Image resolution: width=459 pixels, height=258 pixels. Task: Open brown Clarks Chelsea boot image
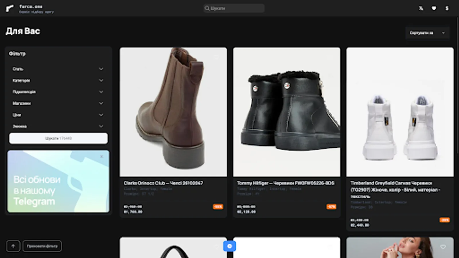173,112
